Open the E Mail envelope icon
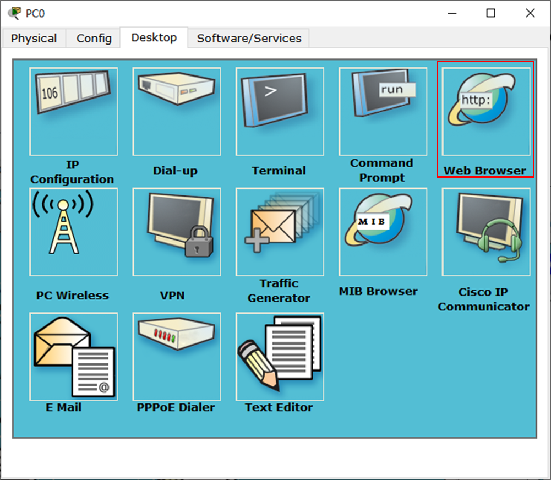Screen dimensions: 551x480 (73, 357)
